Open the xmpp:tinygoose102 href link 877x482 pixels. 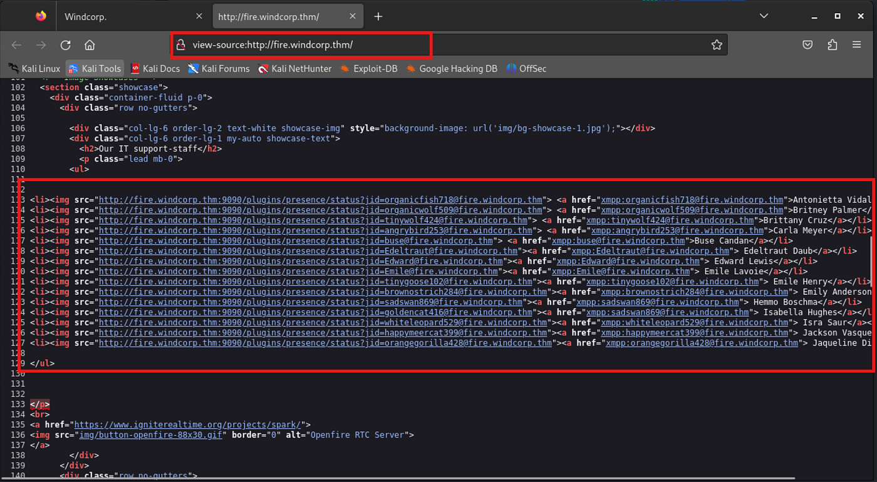[x=673, y=282]
